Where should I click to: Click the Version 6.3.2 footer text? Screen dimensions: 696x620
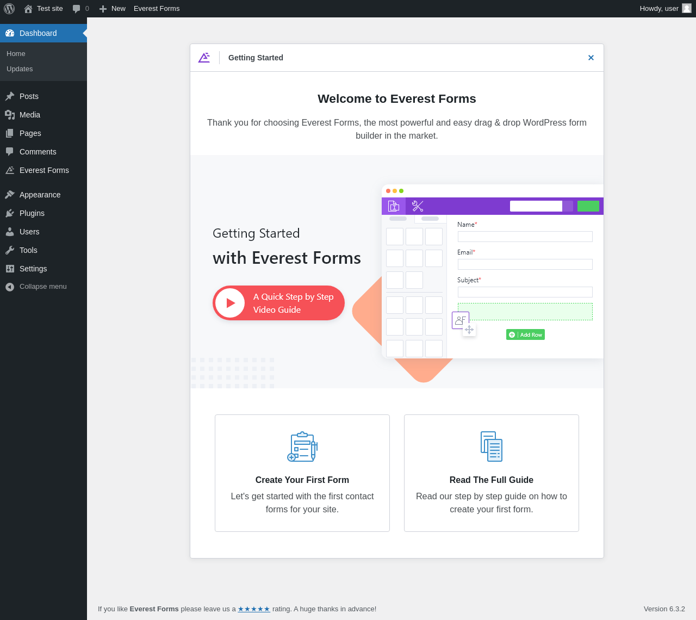[664, 609]
